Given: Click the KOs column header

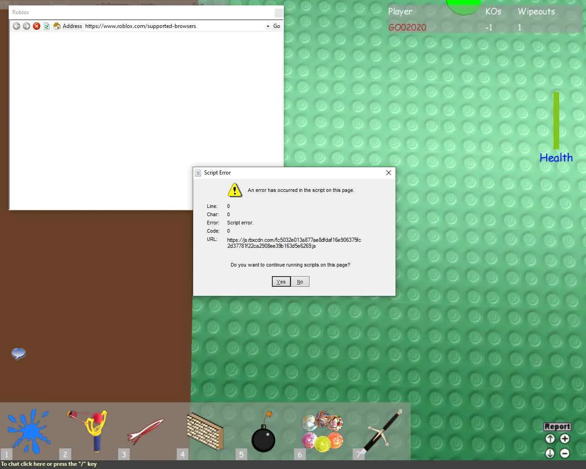Looking at the screenshot, I should 493,11.
